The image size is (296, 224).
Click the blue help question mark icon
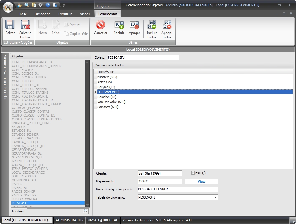point(48,5)
